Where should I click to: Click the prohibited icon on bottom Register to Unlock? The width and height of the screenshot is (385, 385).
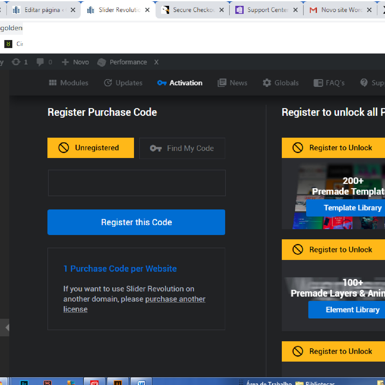point(298,351)
